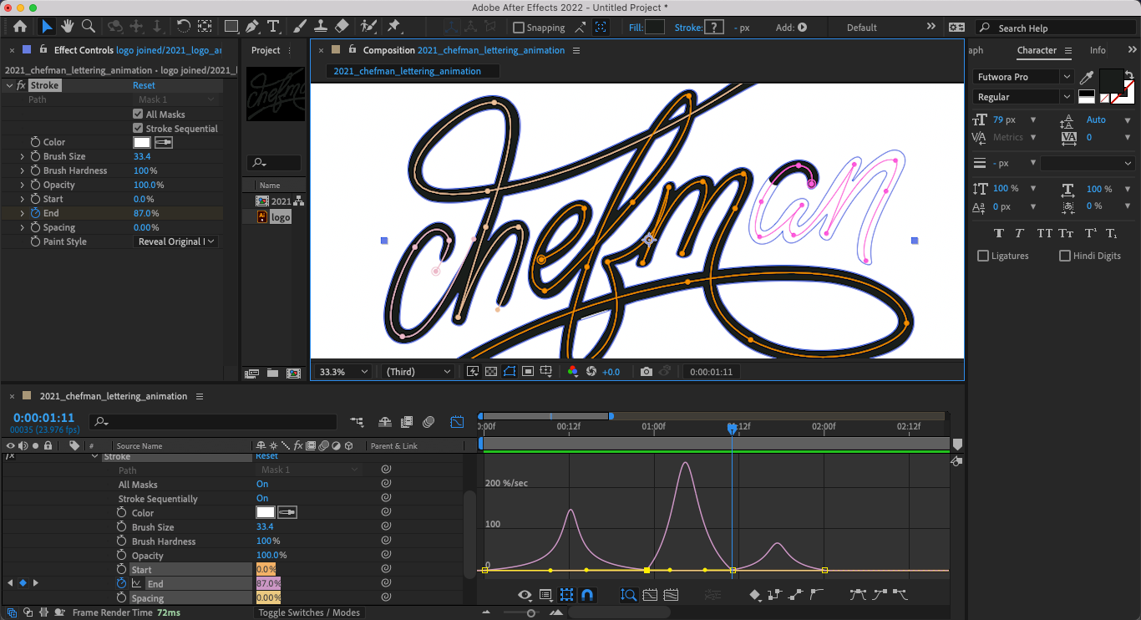Enable the Snapping checkbox
Screen dimensions: 1141x620
518,28
